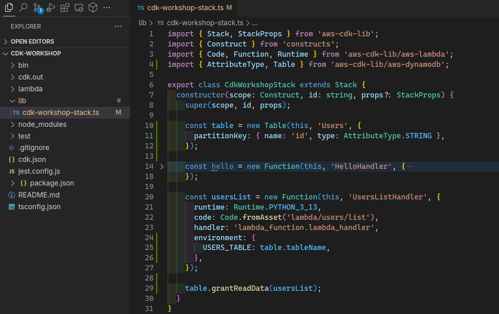Screen dimensions: 499x314
Task: Click the 'UsersListHandler' string
Action: click(x=388, y=197)
